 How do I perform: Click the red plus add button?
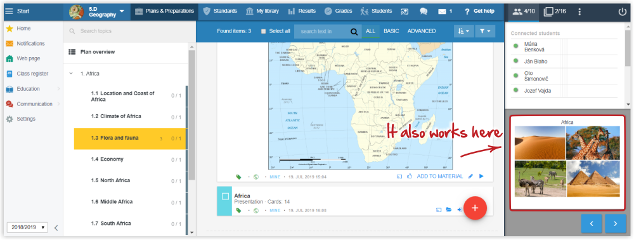pos(475,208)
